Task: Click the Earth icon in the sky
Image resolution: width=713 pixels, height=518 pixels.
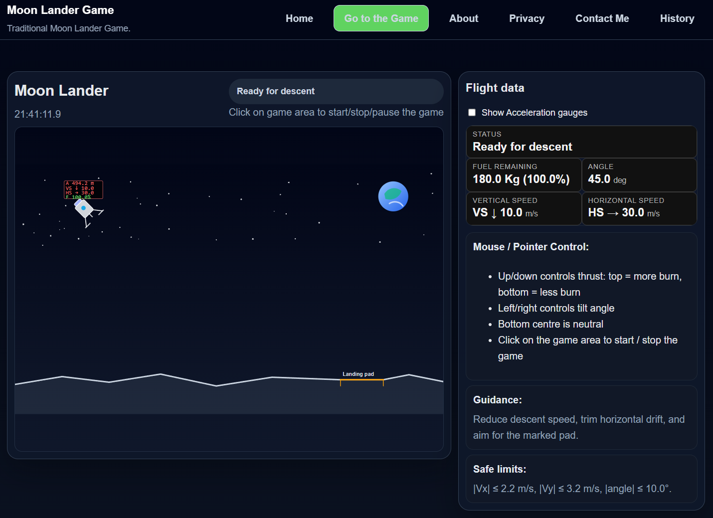Action: click(393, 196)
